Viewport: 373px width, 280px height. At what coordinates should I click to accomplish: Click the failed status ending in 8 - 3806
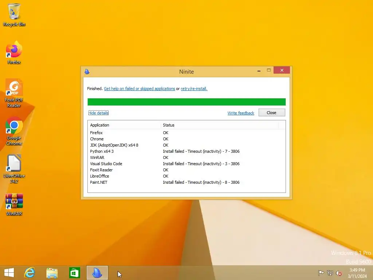[x=201, y=182]
